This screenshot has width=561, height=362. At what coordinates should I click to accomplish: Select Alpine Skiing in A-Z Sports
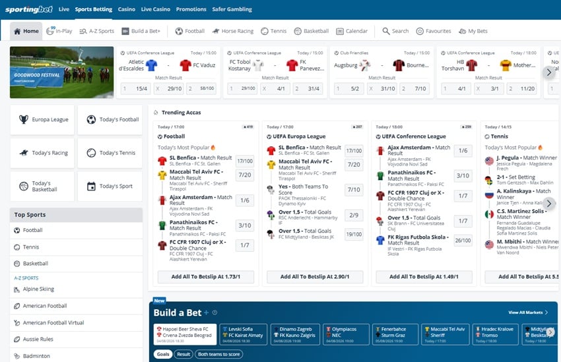click(x=76, y=289)
